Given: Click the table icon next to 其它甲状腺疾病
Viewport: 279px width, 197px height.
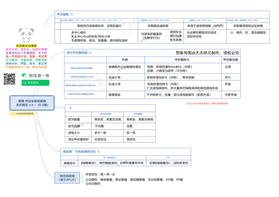Looking at the screenshot, I should pyautogui.click(x=90, y=53).
